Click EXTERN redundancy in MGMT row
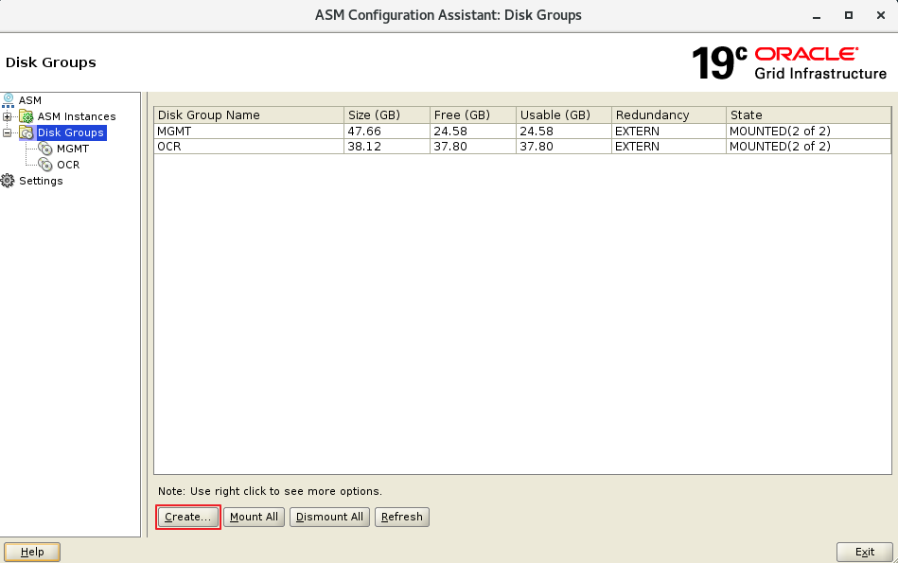 (x=637, y=132)
